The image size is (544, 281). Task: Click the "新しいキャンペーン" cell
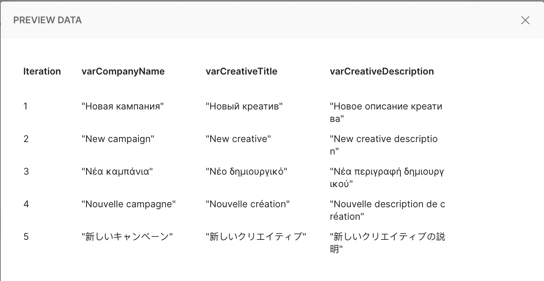click(127, 237)
